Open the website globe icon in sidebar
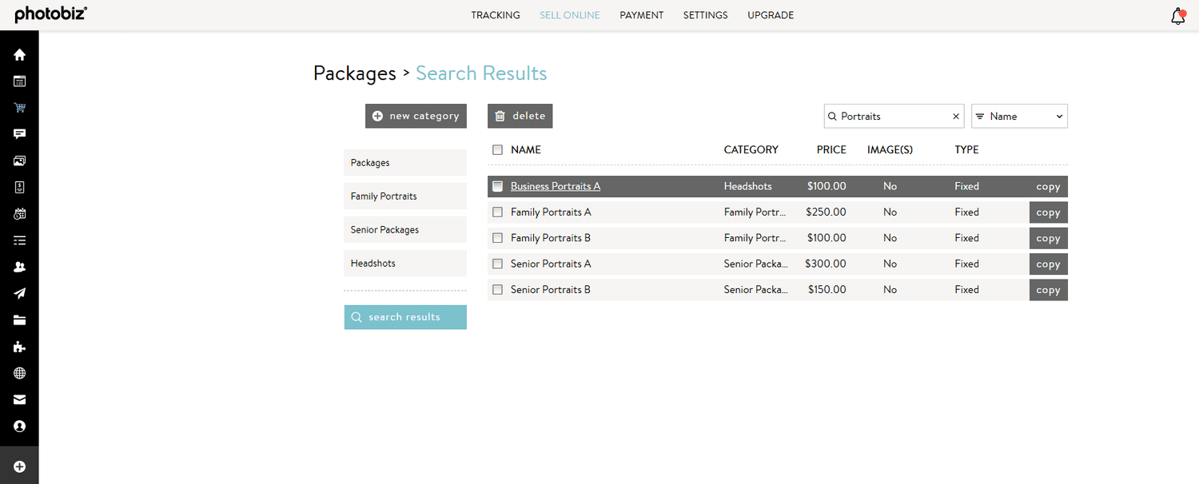Image resolution: width=1199 pixels, height=484 pixels. [19, 373]
